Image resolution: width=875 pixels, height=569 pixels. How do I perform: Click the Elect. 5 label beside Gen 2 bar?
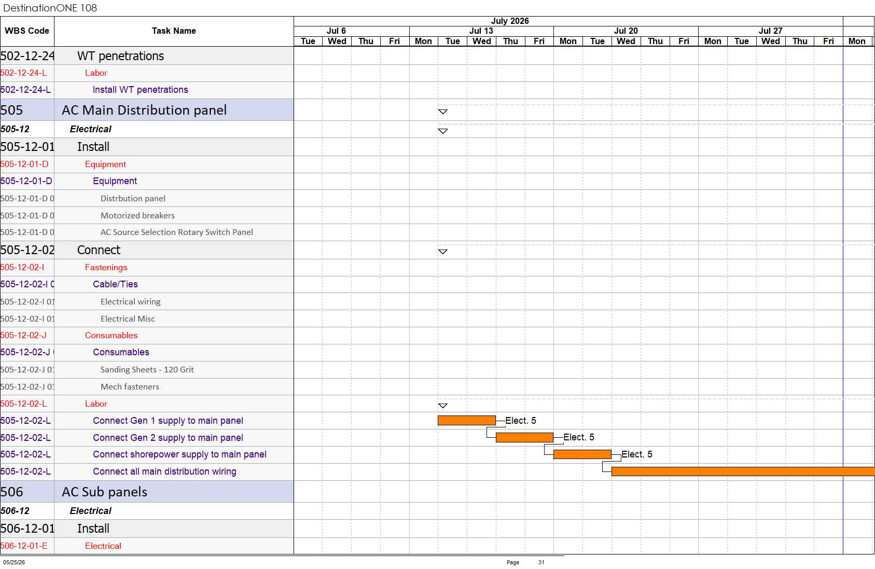pyautogui.click(x=579, y=437)
